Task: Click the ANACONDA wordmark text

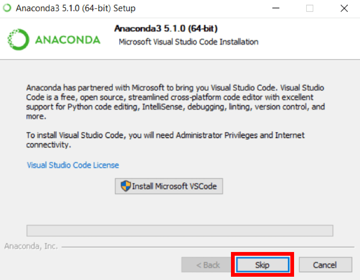Action: [68, 40]
